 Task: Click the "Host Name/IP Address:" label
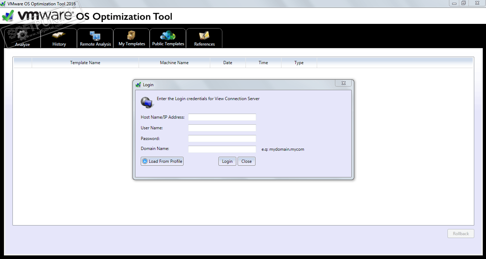163,117
